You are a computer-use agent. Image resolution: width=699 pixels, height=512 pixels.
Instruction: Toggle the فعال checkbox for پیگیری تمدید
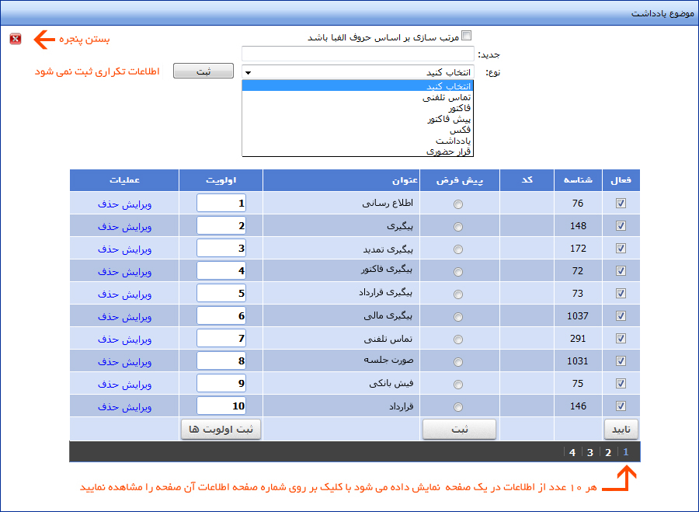click(621, 249)
